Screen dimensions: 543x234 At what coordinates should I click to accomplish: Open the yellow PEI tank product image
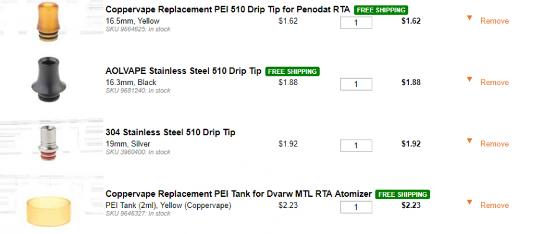50,211
